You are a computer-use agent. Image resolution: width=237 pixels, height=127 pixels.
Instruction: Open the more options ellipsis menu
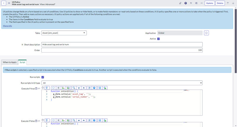click(x=202, y=3)
